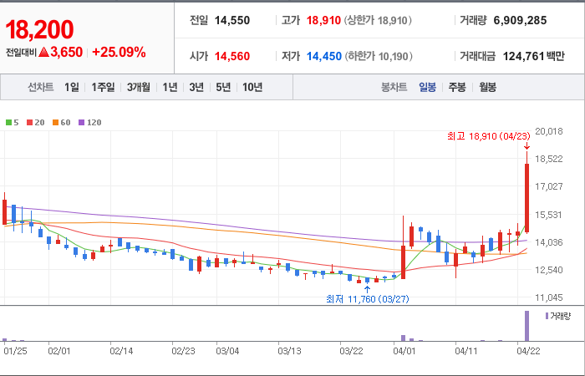The height and width of the screenshot is (376, 585).
Task: Click the 12,540 price axis label
Action: click(549, 270)
